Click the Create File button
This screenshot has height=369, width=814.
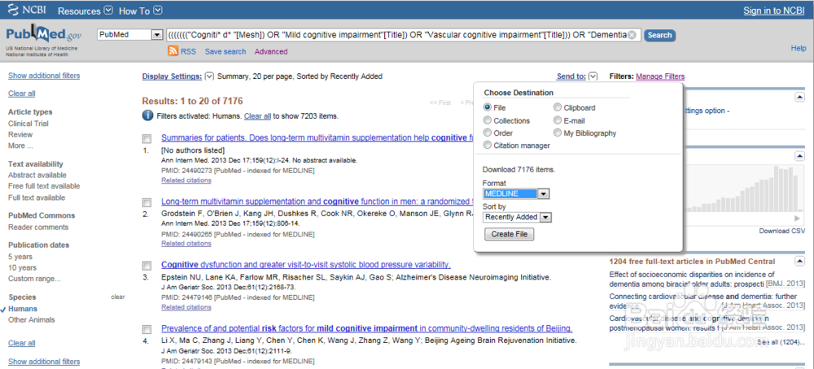click(510, 234)
